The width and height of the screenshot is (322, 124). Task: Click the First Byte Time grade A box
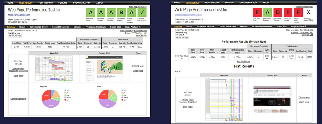click(x=91, y=13)
